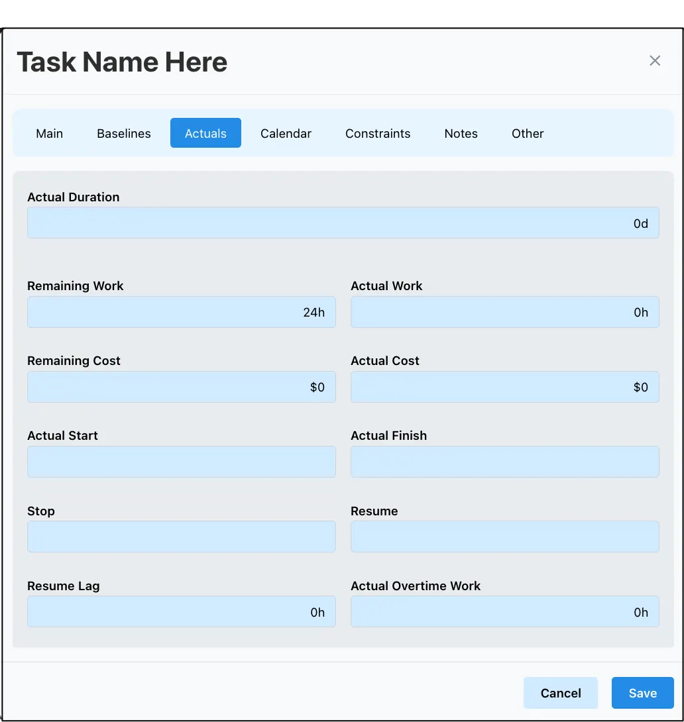Click the Actual Overtime Work field
This screenshot has height=722, width=684.
click(505, 611)
